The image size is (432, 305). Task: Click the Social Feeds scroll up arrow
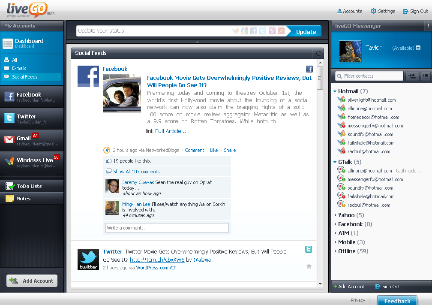(x=320, y=63)
